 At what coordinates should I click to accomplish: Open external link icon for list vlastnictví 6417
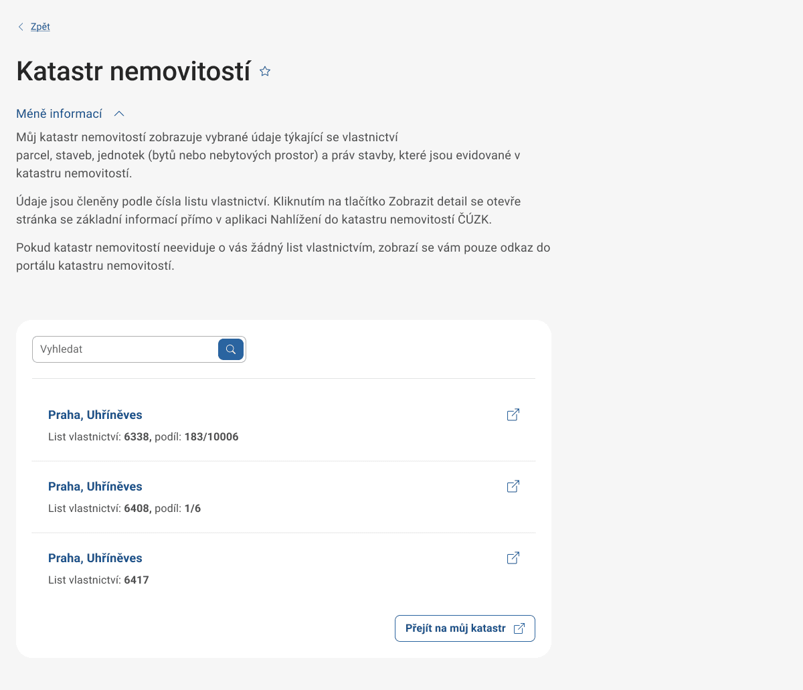point(513,557)
